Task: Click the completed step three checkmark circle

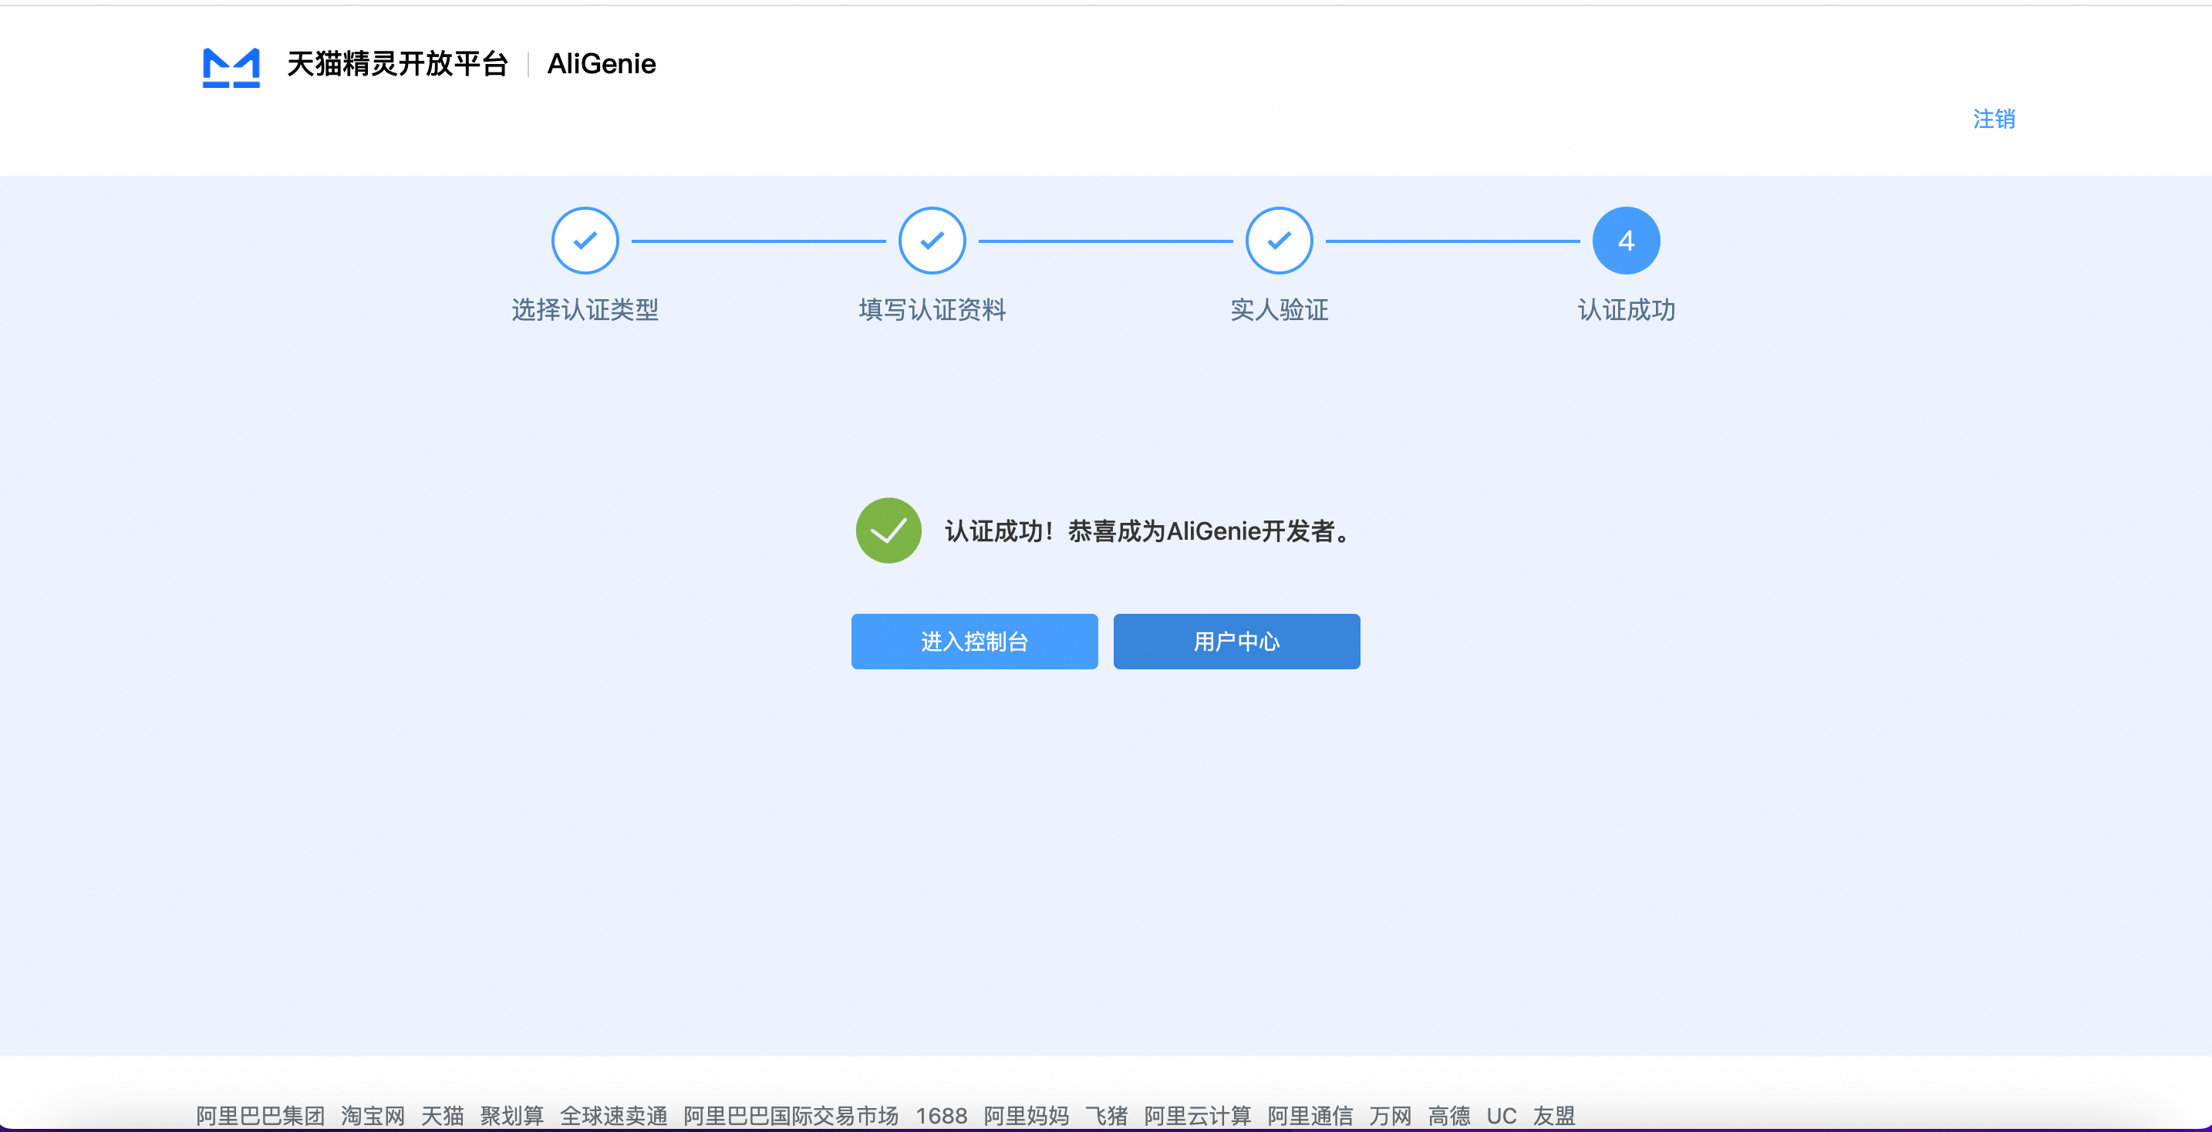Action: pyautogui.click(x=1279, y=241)
